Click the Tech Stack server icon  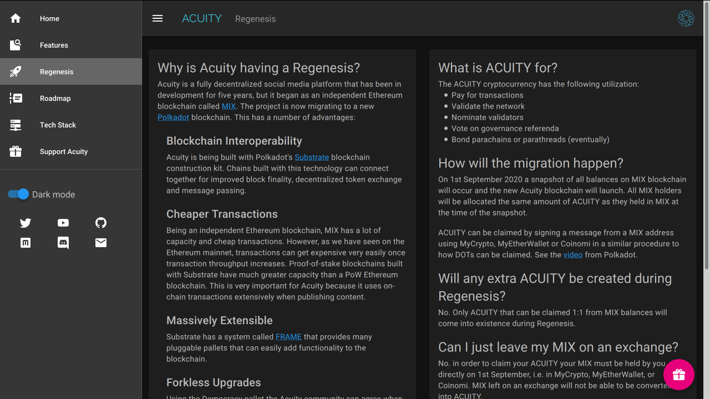coord(16,125)
